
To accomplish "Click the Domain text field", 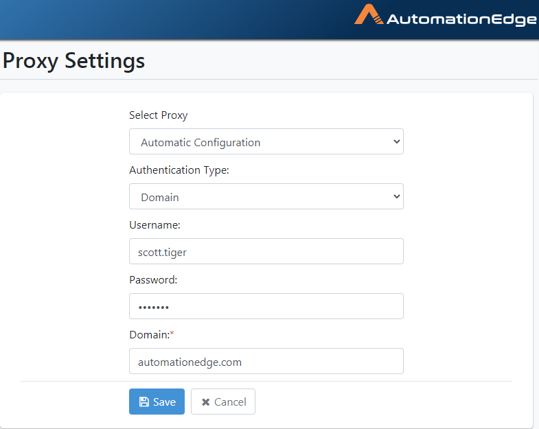I will [266, 361].
